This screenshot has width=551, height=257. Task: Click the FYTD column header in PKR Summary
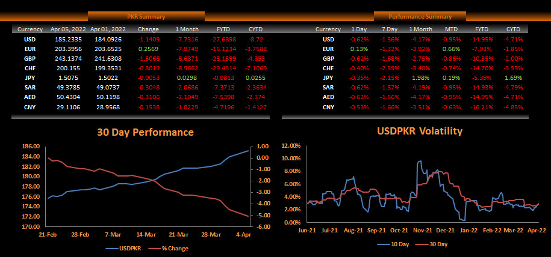click(x=223, y=29)
